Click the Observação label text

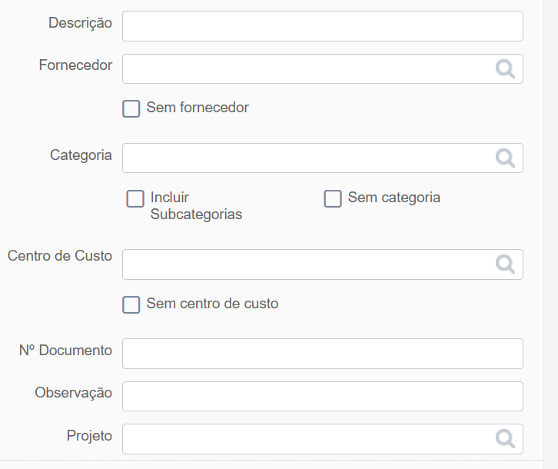73,393
